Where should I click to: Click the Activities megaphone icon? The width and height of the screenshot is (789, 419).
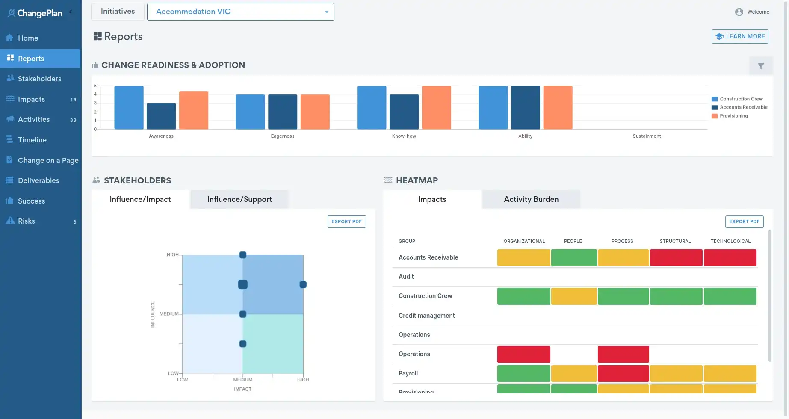(x=10, y=119)
